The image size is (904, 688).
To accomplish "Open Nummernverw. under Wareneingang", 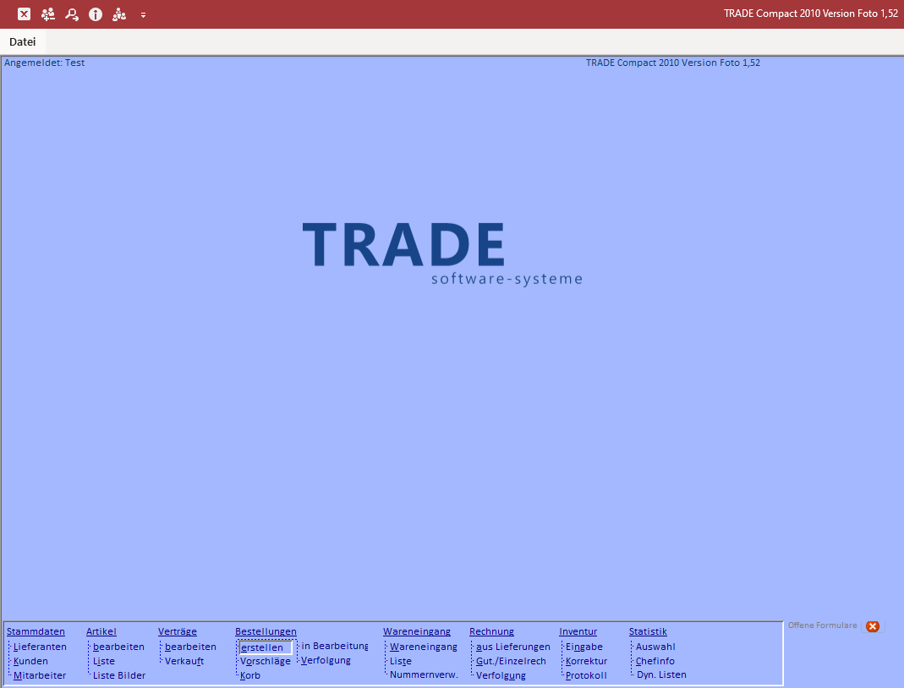I will (x=424, y=674).
